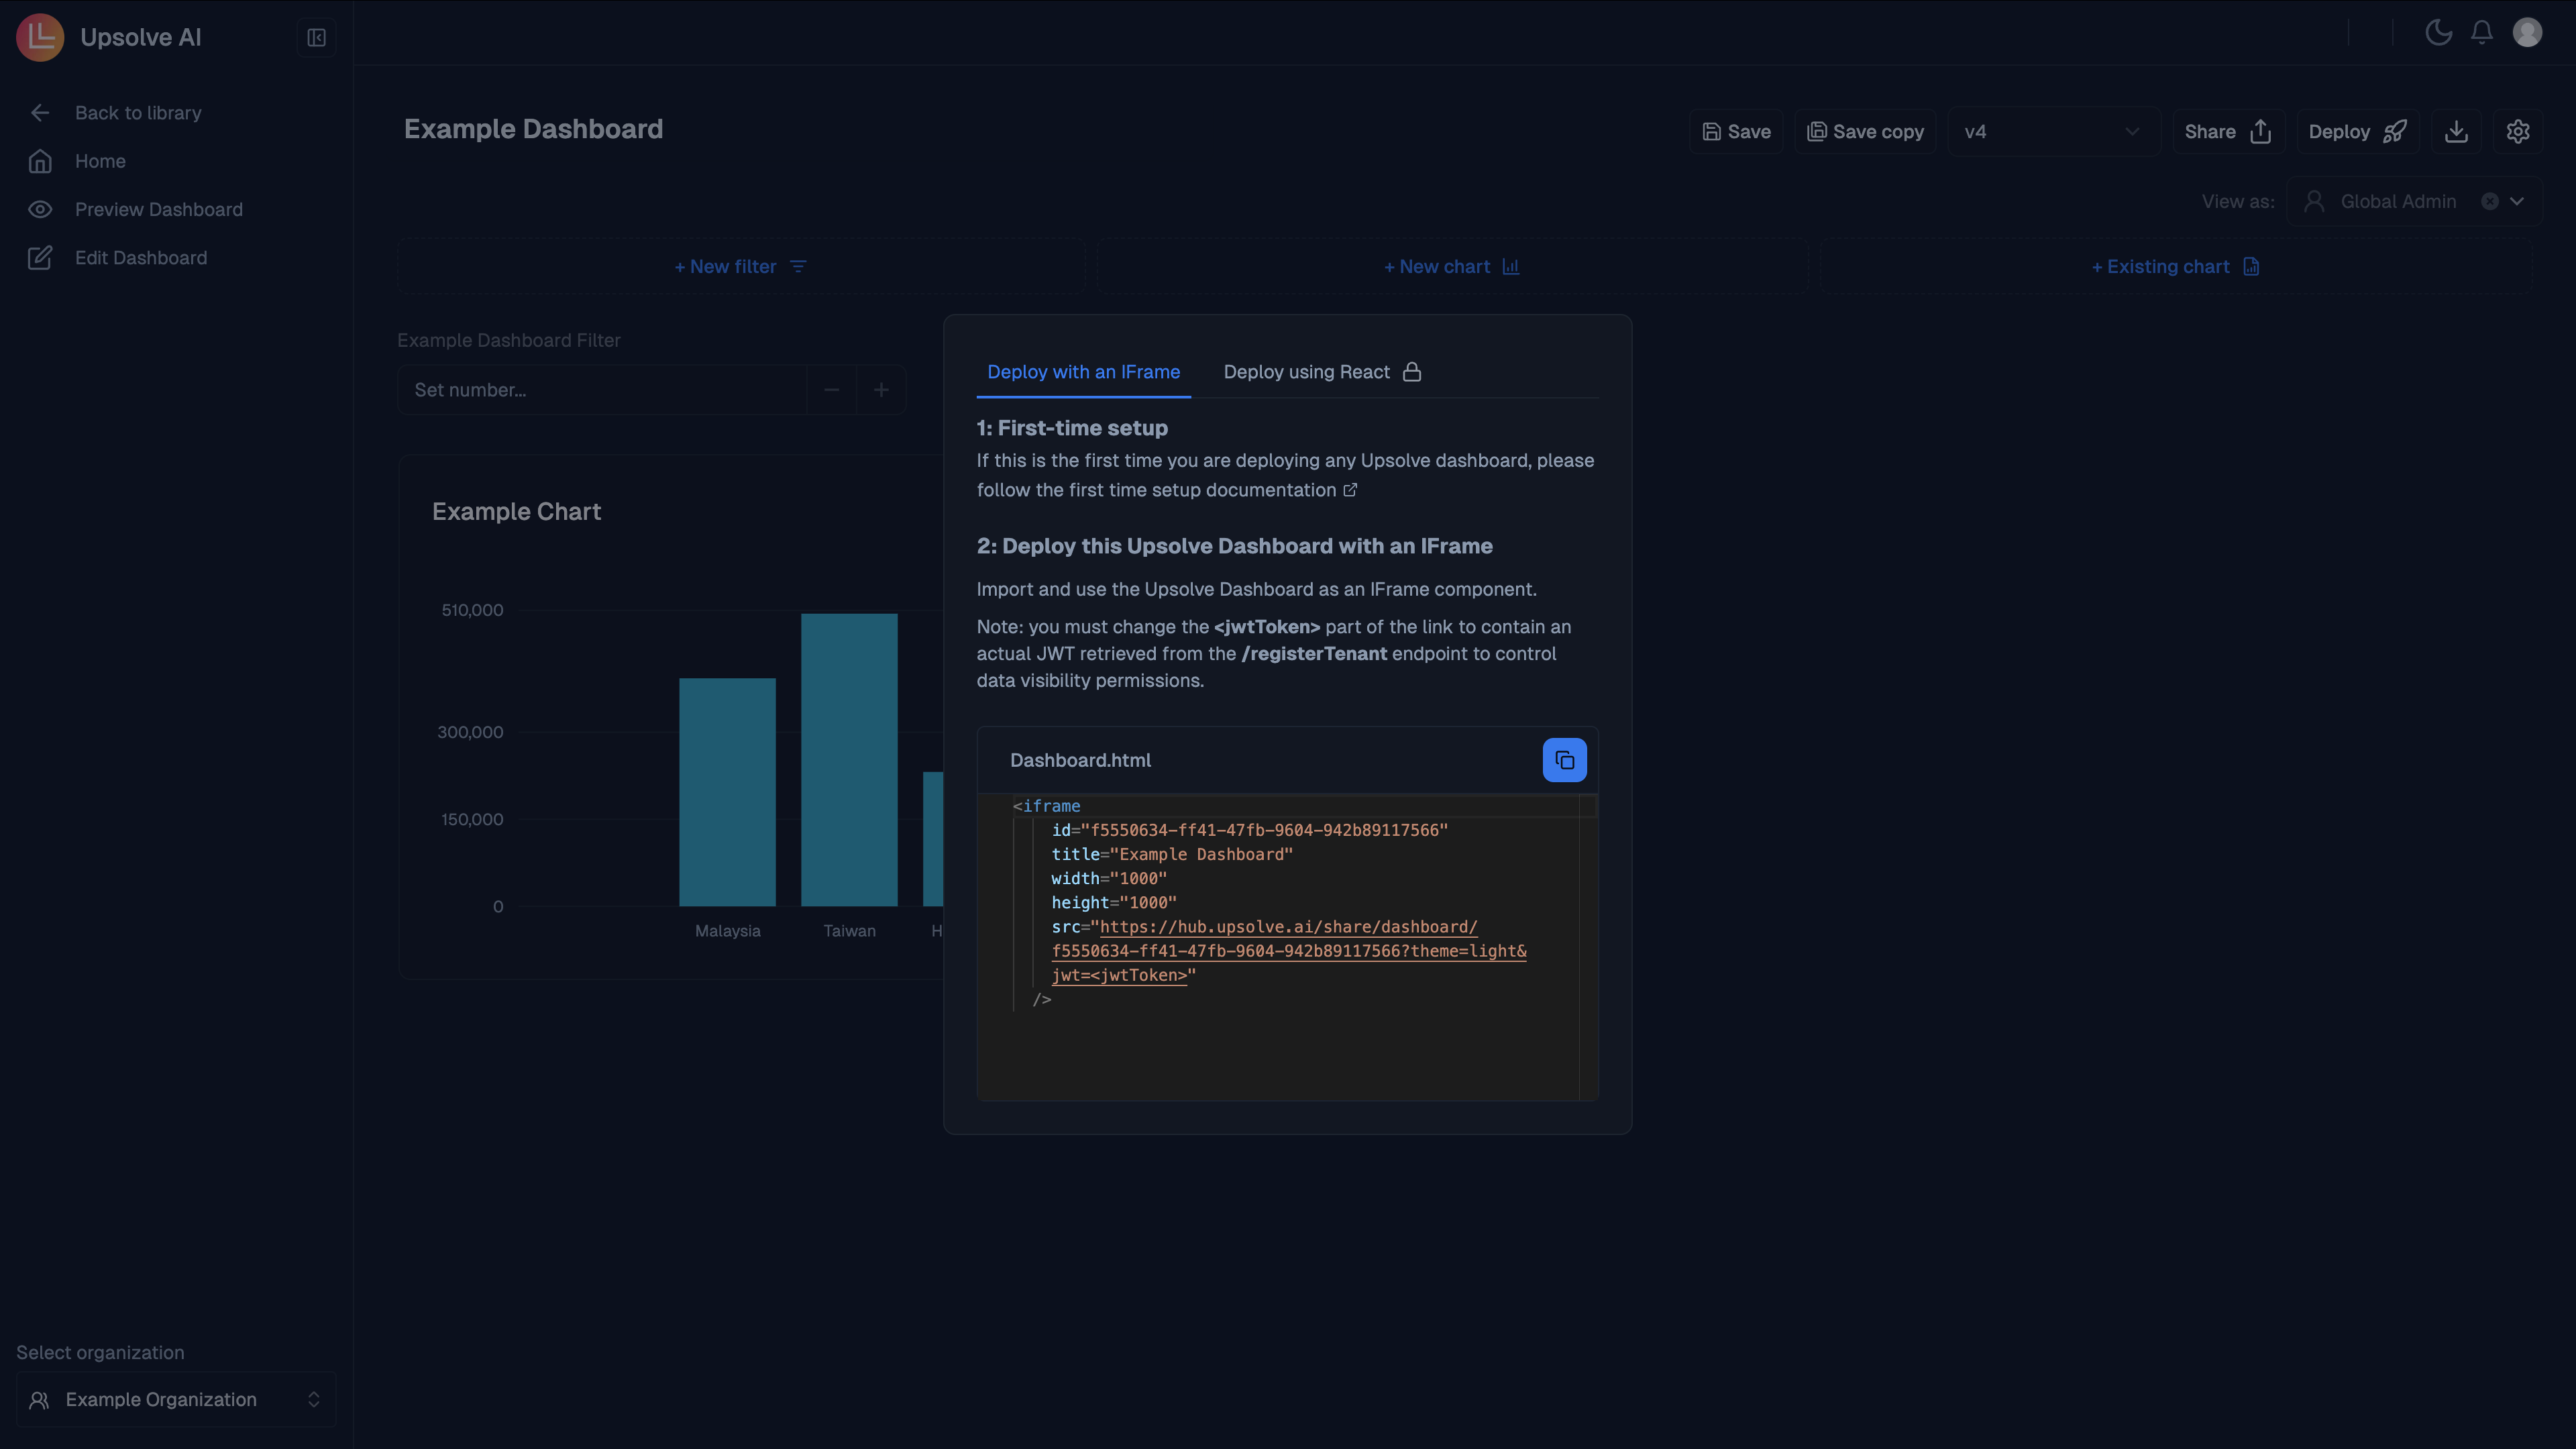Clear the Global Admin selection
The height and width of the screenshot is (1449, 2576).
pos(2490,202)
